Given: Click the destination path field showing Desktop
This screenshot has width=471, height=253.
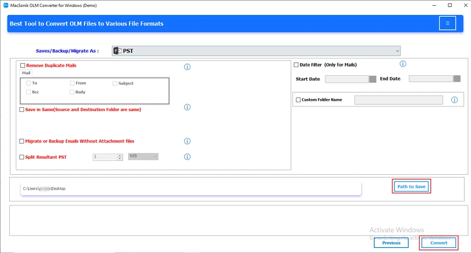Looking at the screenshot, I should click(x=191, y=189).
